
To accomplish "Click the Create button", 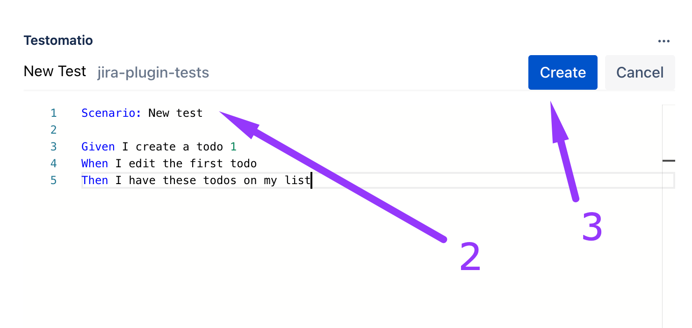I will (562, 72).
